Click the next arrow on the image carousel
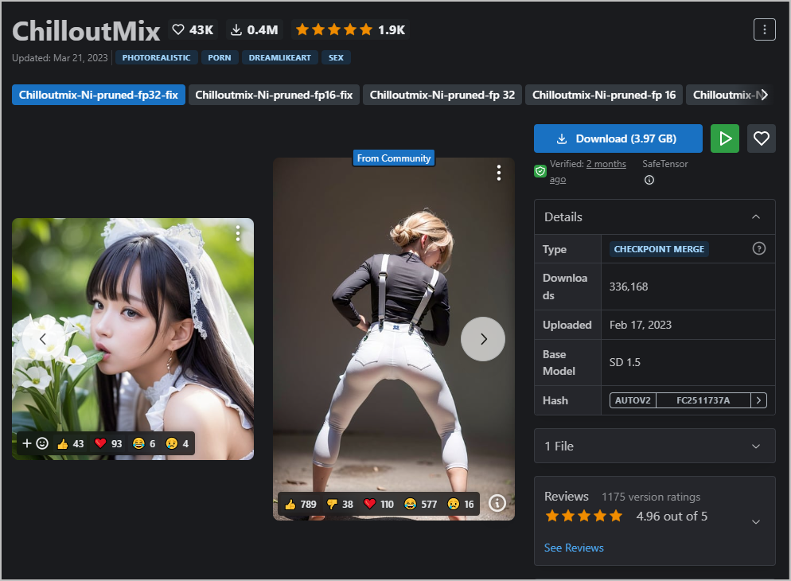Image resolution: width=791 pixels, height=581 pixels. point(482,339)
